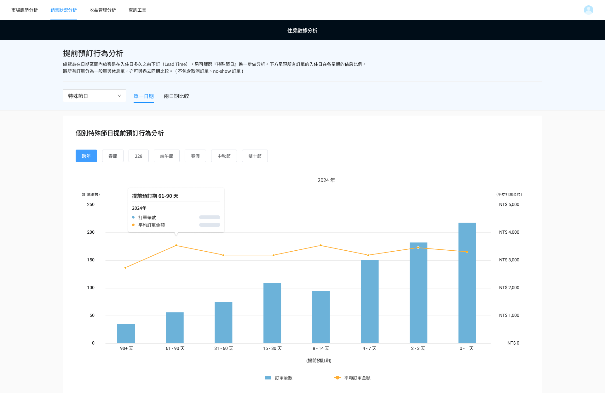The image size is (605, 393).
Task: Toggle the 訂單筆數 legend item
Action: click(279, 378)
